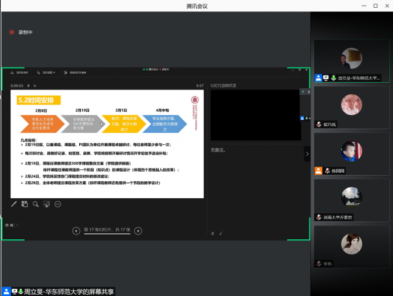Screen dimensions: 393x296
Task: Click the slide counter 第17张幻灯片 text
Action: (107, 230)
